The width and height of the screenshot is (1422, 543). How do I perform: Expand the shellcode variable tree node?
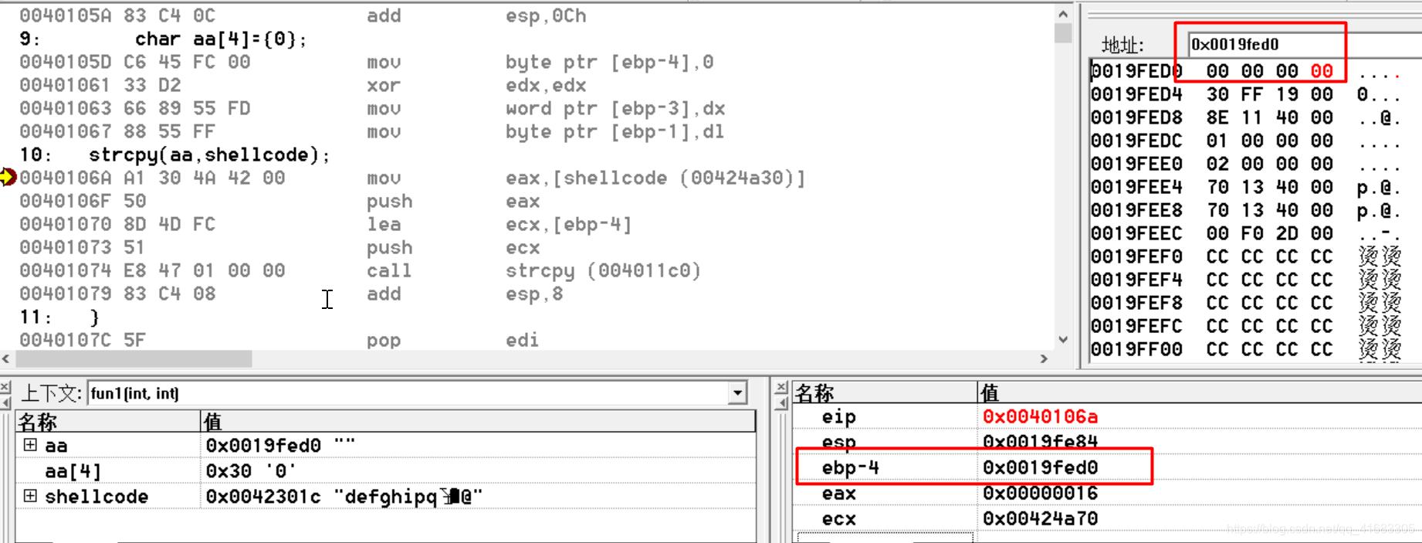click(30, 496)
